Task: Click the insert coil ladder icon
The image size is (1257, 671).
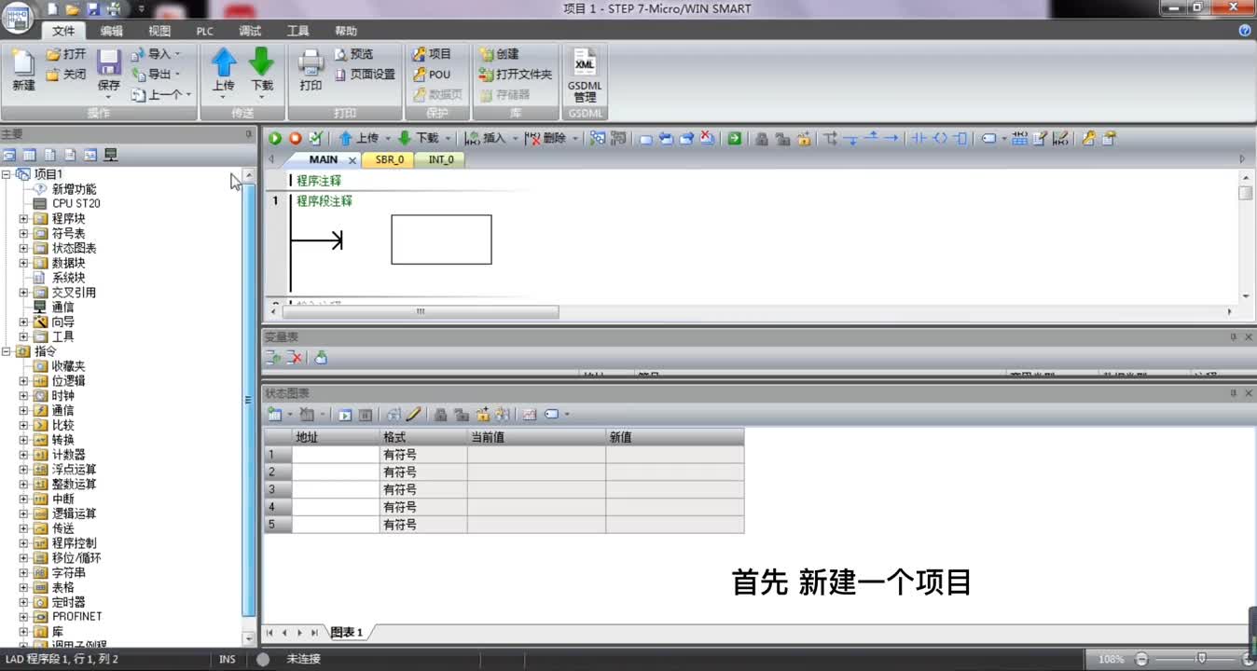Action: (940, 139)
